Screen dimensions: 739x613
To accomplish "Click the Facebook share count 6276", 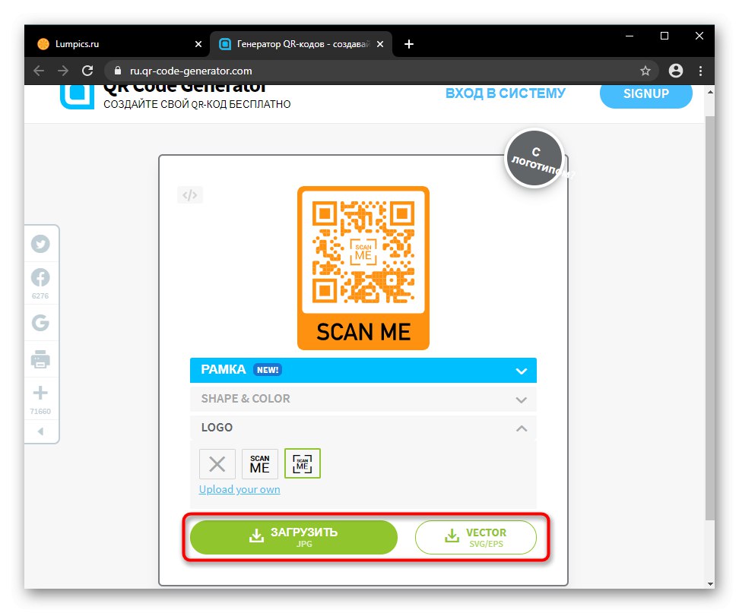I will (40, 296).
